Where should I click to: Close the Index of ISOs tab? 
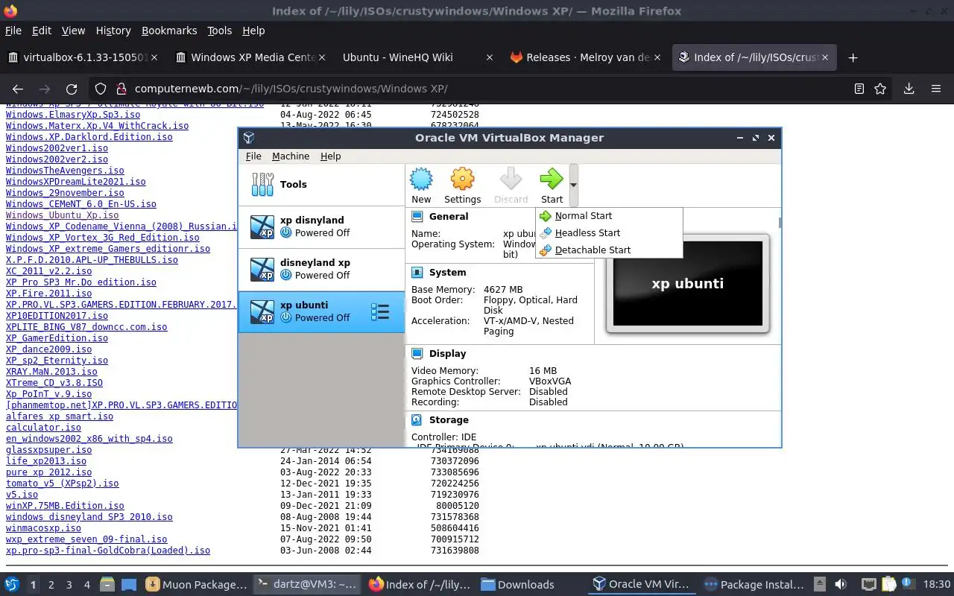(x=826, y=57)
